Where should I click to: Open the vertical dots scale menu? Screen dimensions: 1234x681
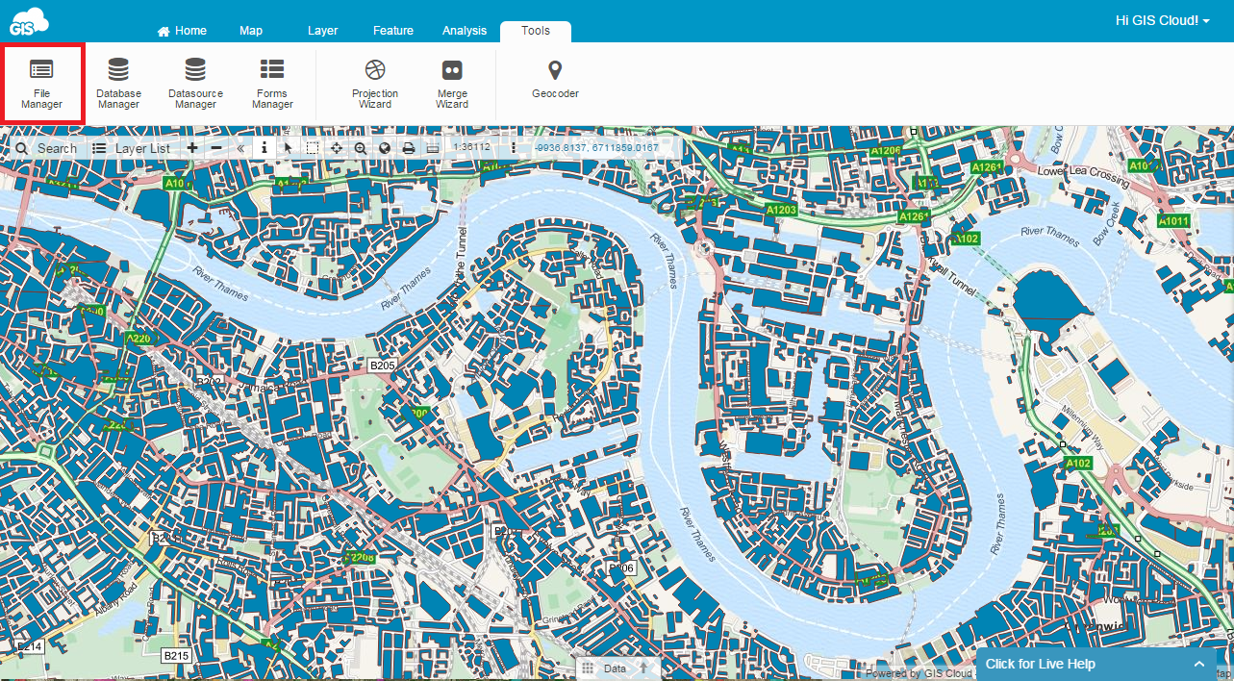tap(514, 148)
